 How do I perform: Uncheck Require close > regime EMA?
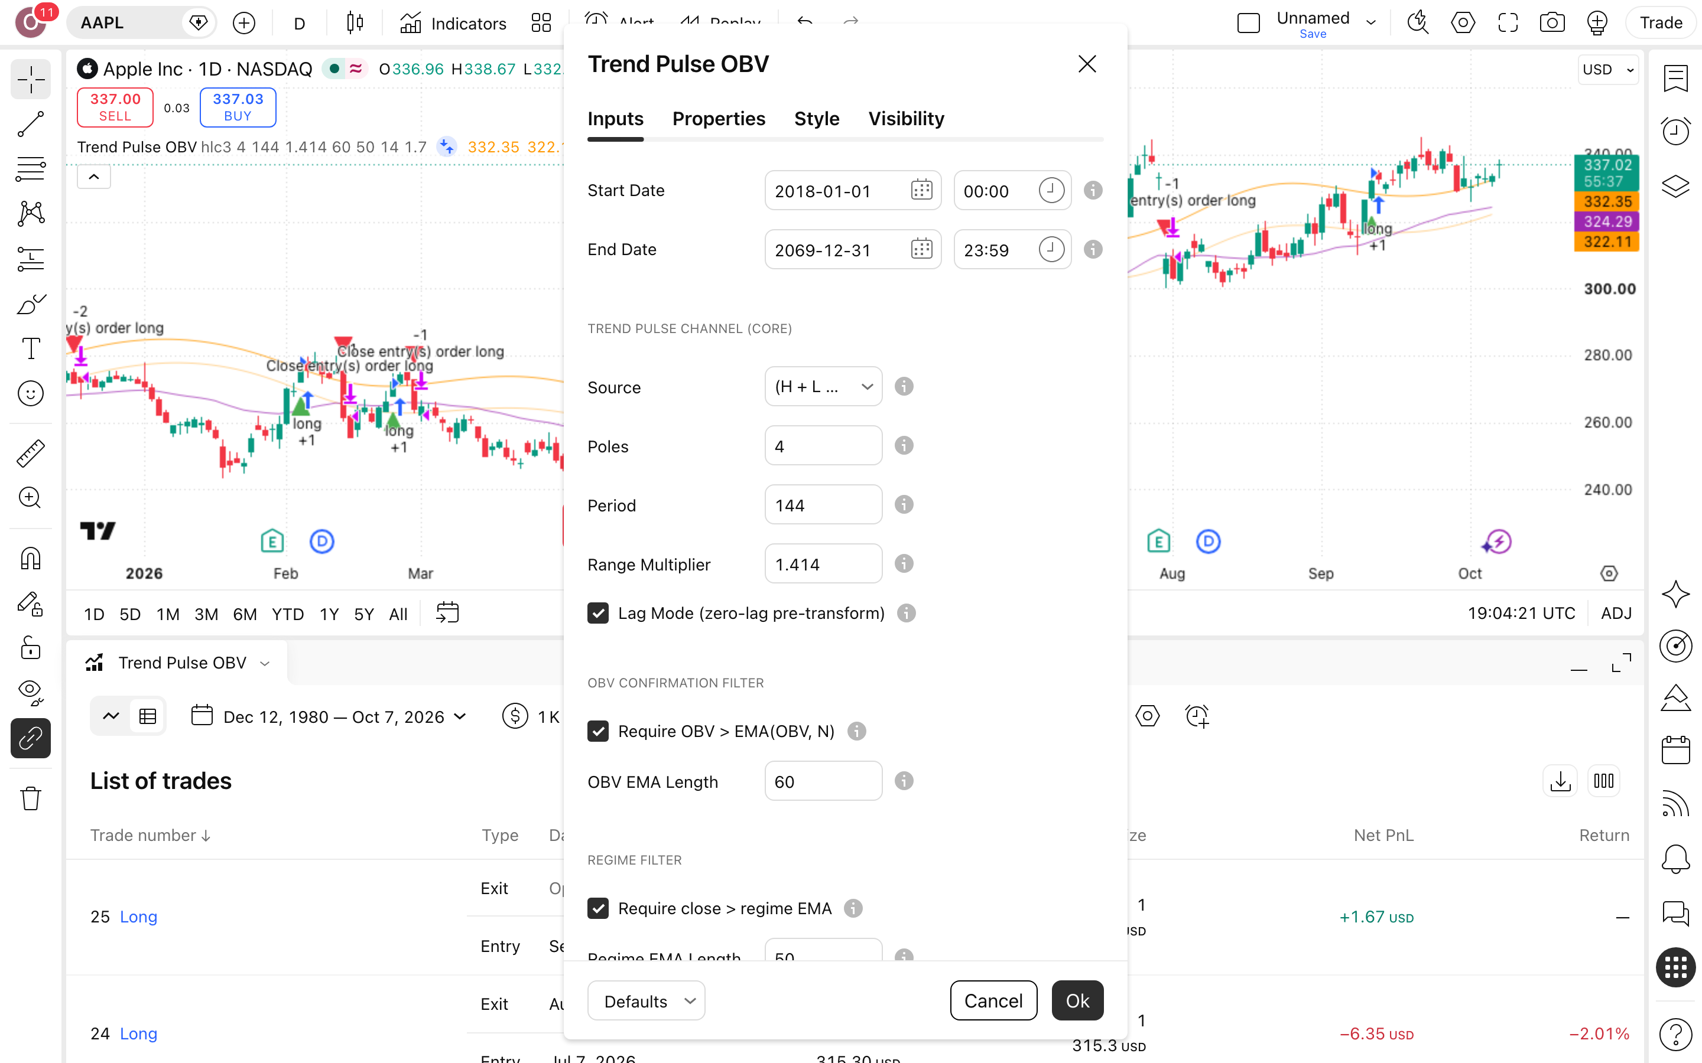(x=598, y=908)
